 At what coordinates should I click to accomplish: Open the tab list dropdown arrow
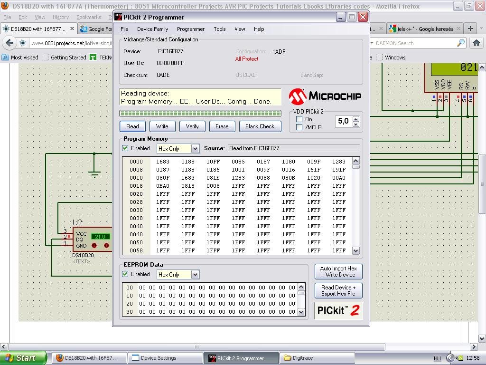point(481,29)
